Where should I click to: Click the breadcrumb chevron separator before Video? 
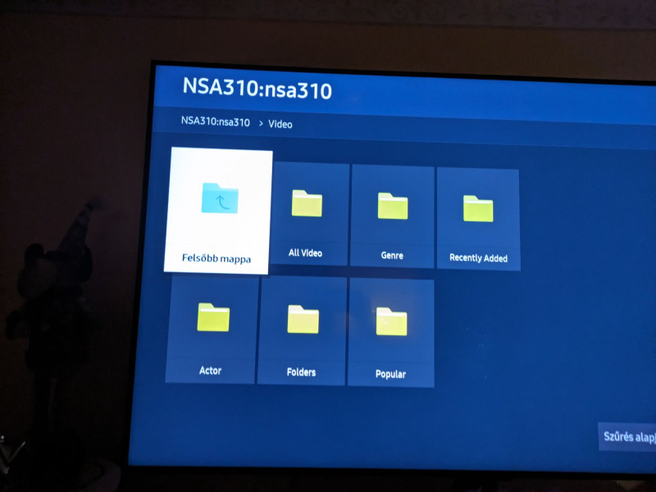261,124
